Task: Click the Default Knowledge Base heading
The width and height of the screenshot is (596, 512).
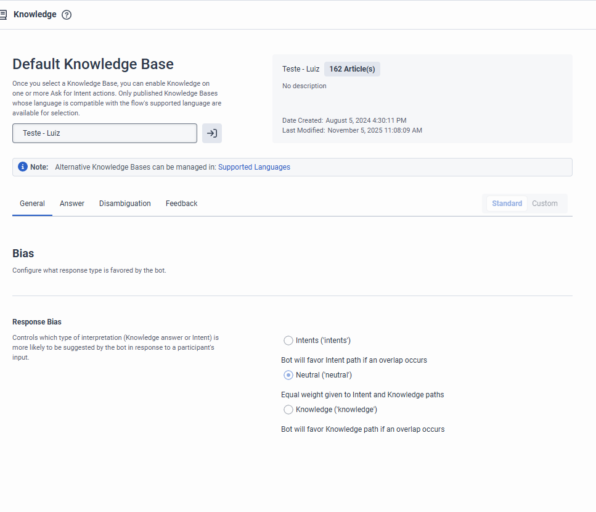Action: pyautogui.click(x=93, y=64)
